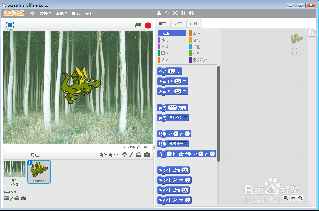Upload sprite from file
This screenshot has height=211, width=319.
pyautogui.click(x=139, y=154)
